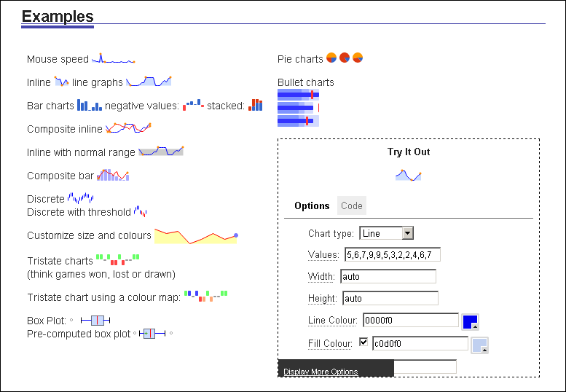566x392 pixels.
Task: Click the 'Fill Colour:' label
Action: (x=330, y=343)
